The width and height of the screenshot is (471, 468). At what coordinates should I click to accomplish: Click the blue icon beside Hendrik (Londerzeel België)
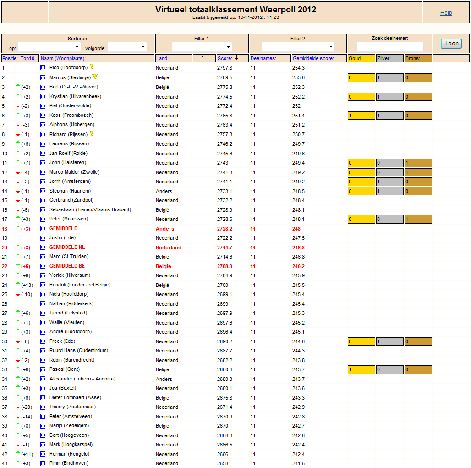43,285
